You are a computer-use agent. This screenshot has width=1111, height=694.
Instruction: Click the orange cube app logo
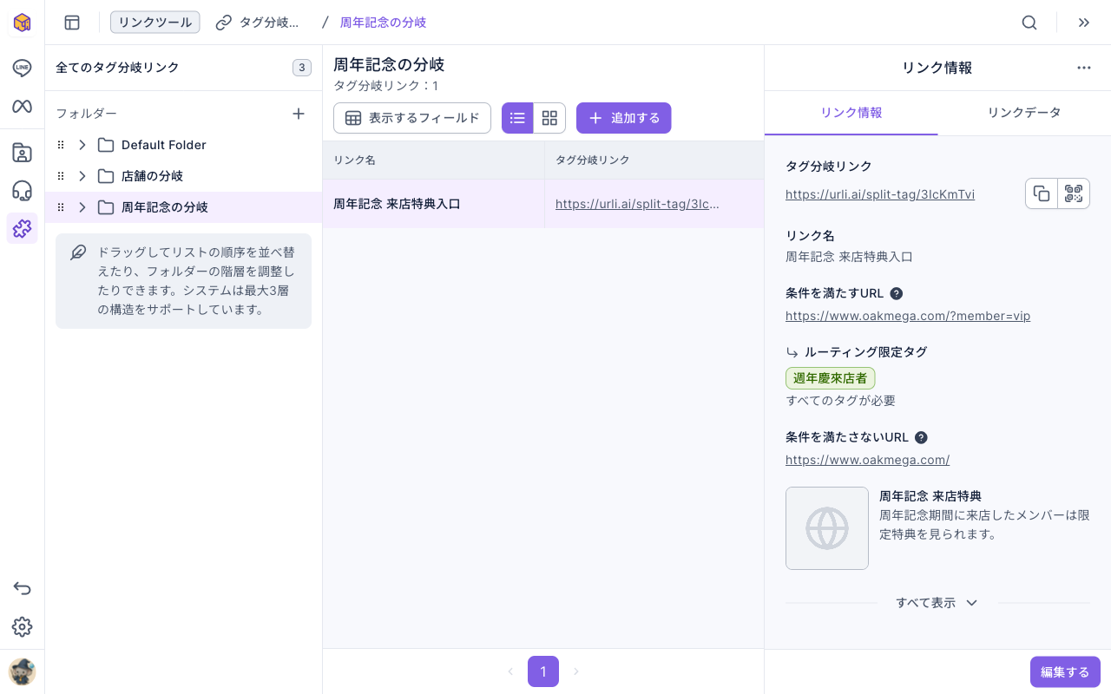[22, 23]
